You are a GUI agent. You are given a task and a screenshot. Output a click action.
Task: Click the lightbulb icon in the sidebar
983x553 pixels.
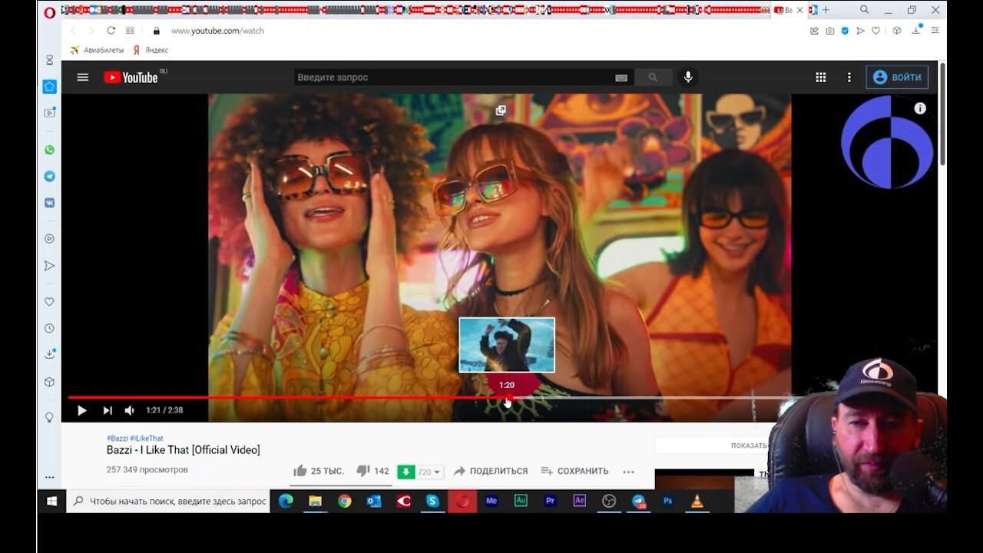49,417
